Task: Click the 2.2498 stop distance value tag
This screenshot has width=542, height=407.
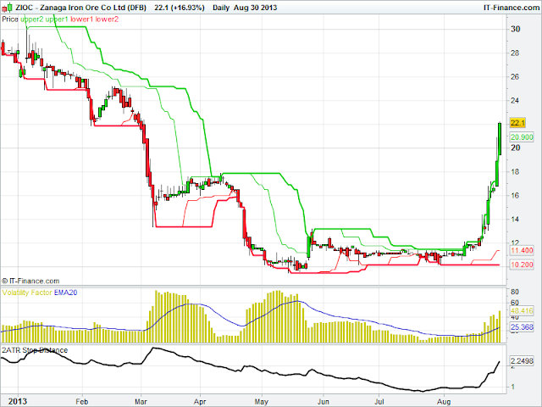Action: [522, 361]
